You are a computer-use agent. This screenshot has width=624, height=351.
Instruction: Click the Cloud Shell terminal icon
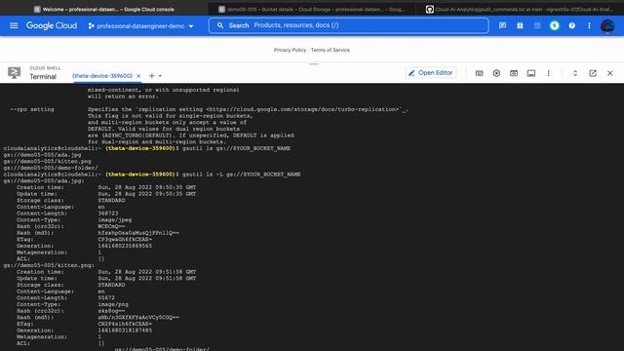pyautogui.click(x=14, y=73)
